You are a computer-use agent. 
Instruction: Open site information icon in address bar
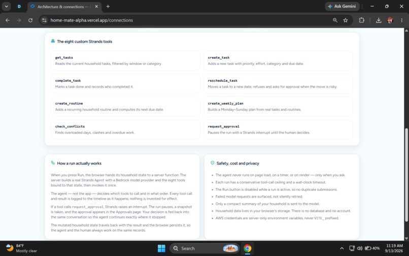click(44, 20)
